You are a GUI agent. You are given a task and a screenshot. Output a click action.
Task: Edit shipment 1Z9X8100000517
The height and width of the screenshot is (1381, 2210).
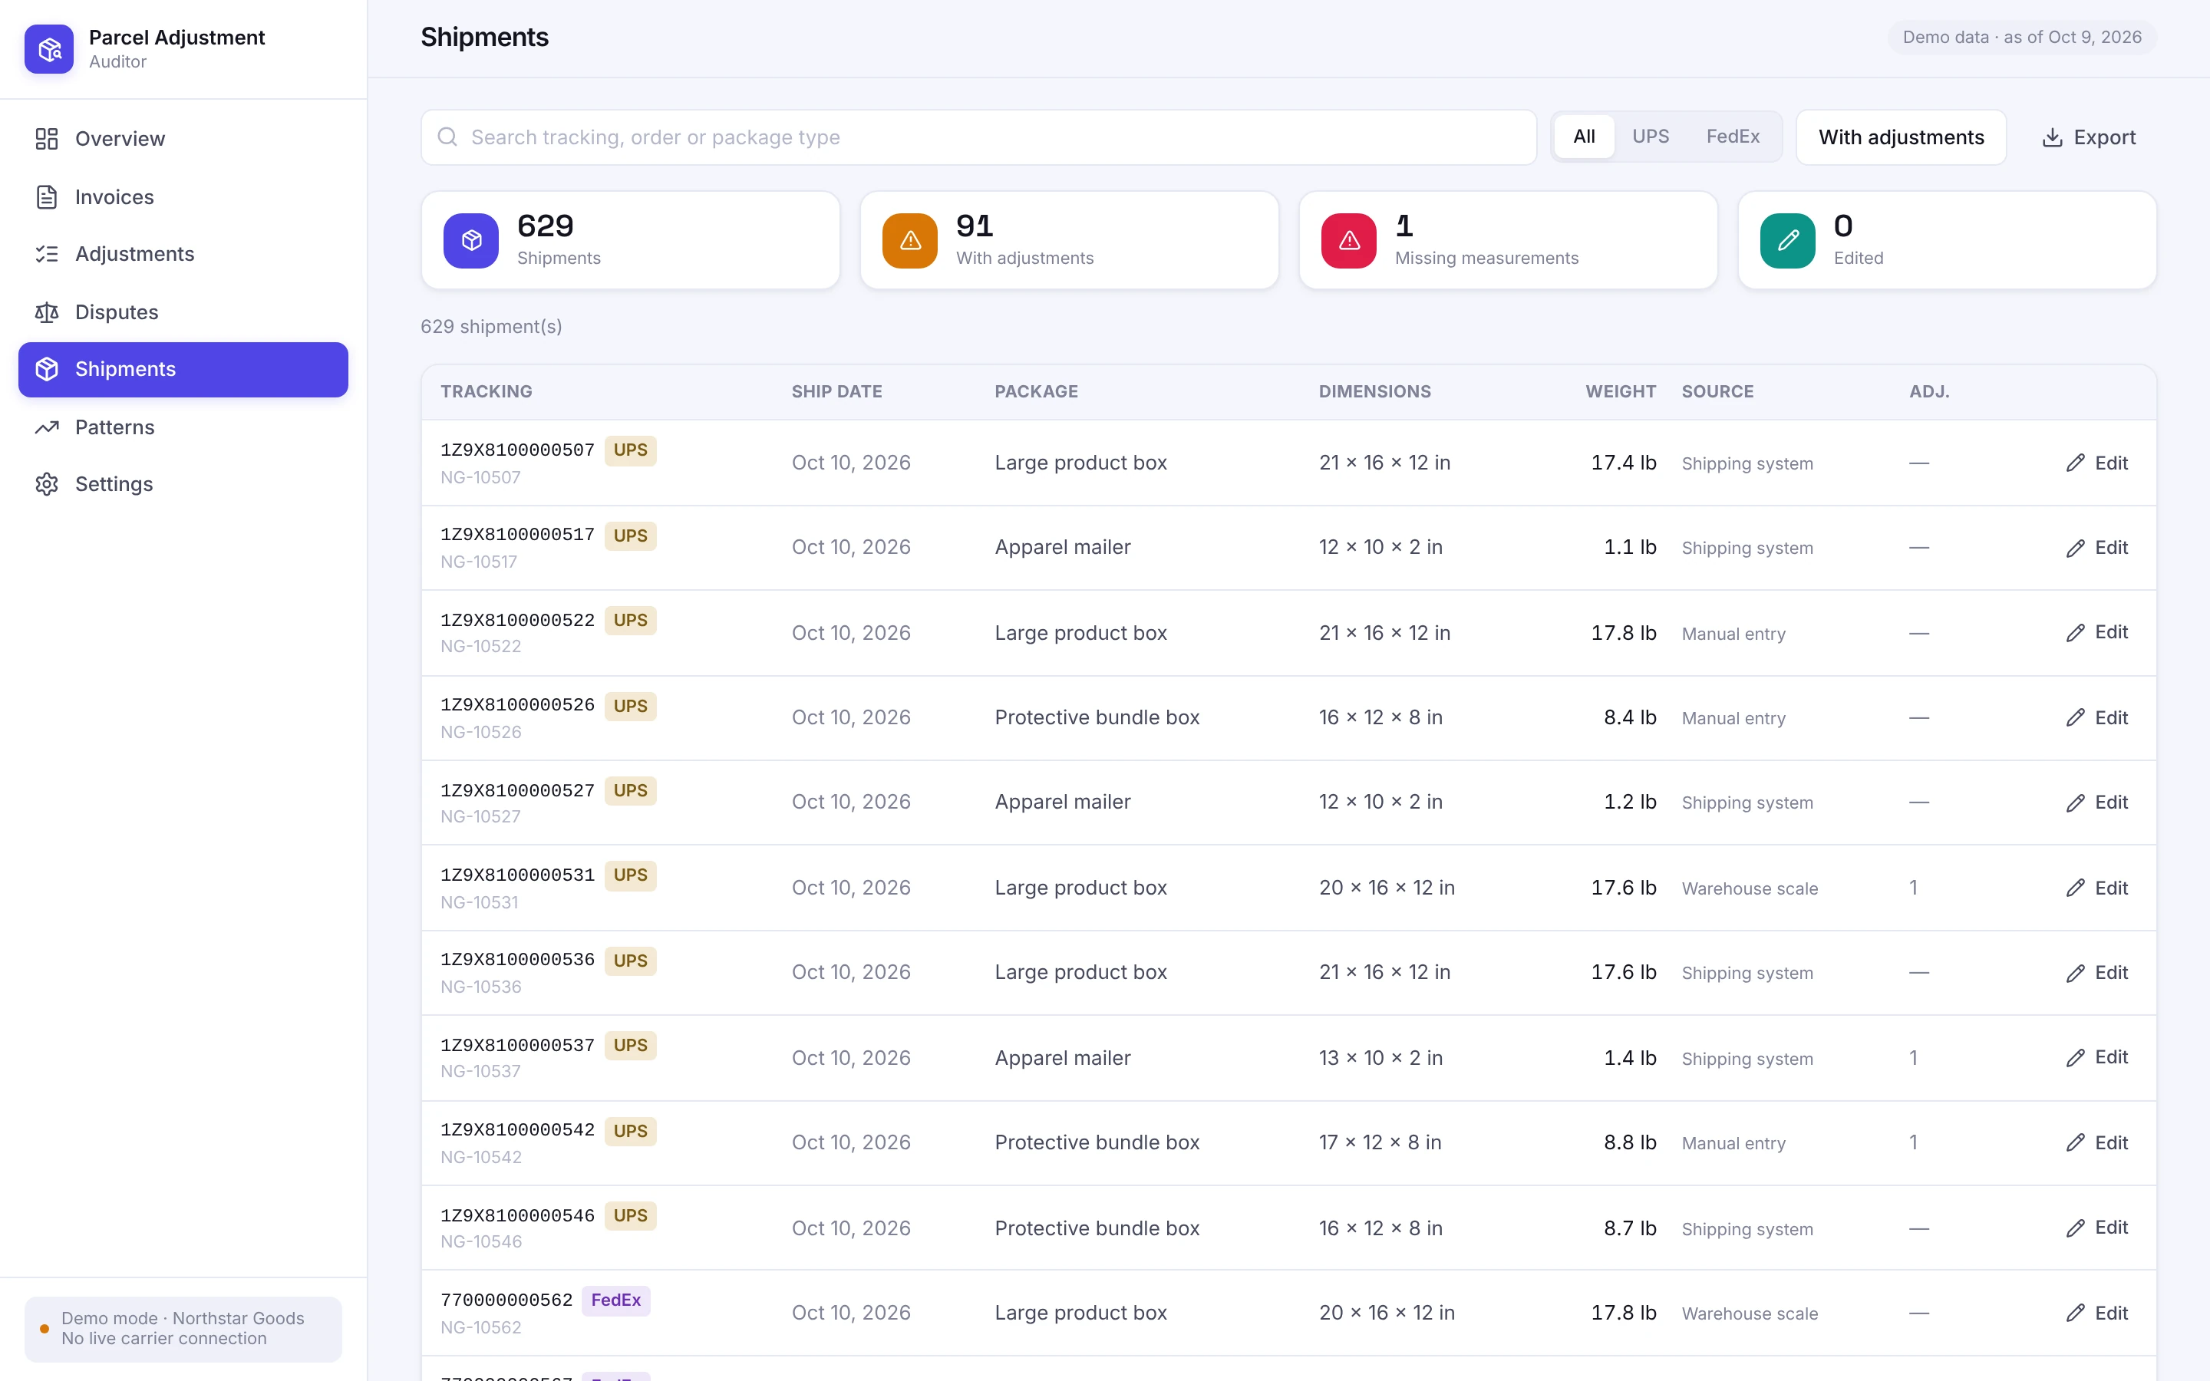[x=2096, y=547]
